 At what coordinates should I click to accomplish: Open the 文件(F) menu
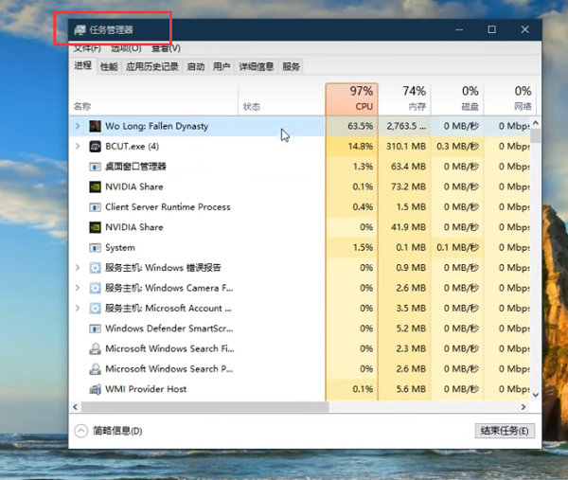[x=86, y=48]
